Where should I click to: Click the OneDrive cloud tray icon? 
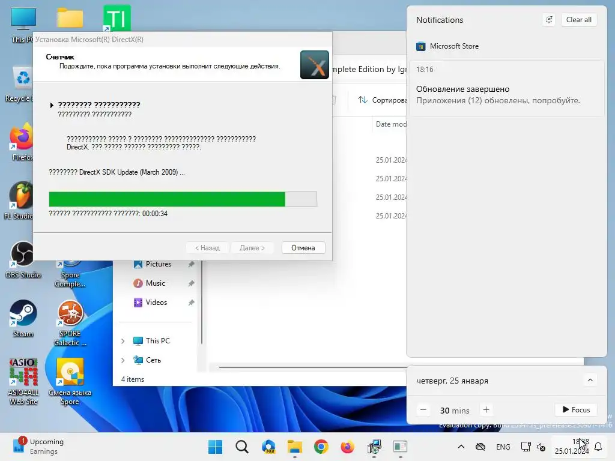pos(480,447)
